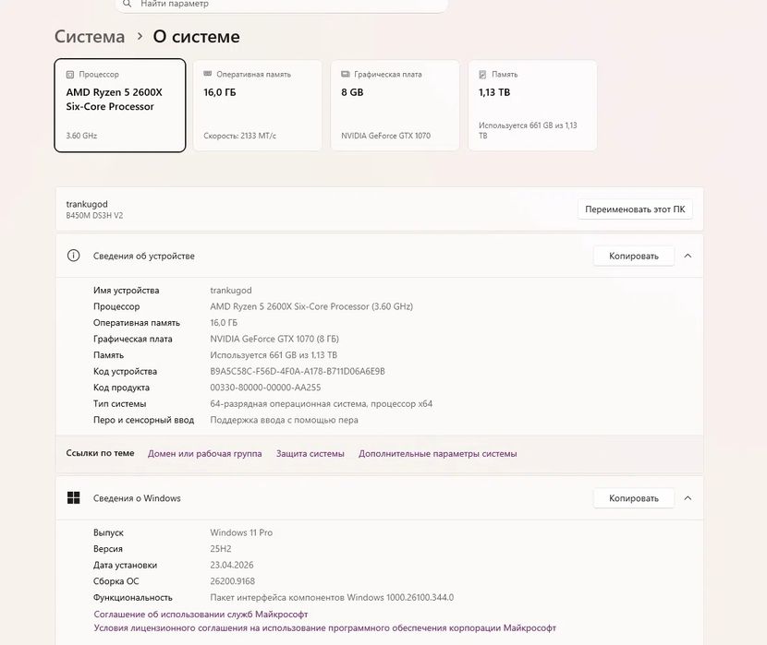Select version value 25H2
This screenshot has height=645, width=767.
tap(221, 548)
